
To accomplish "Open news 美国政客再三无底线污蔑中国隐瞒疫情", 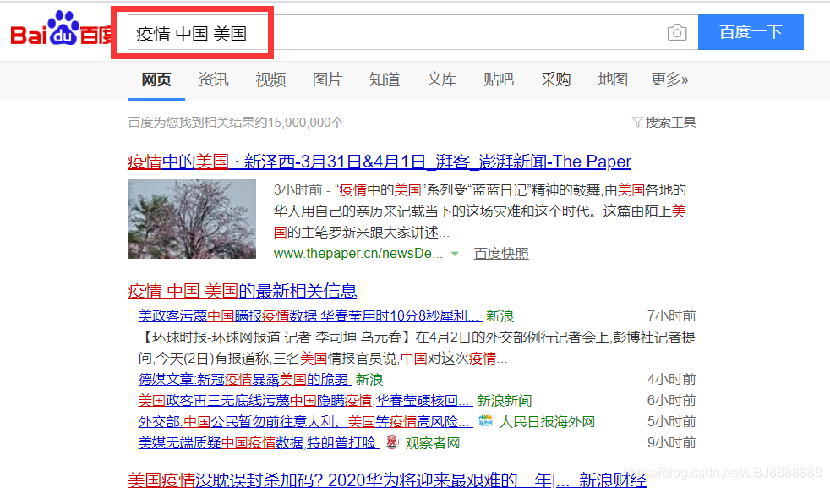I will (x=305, y=401).
